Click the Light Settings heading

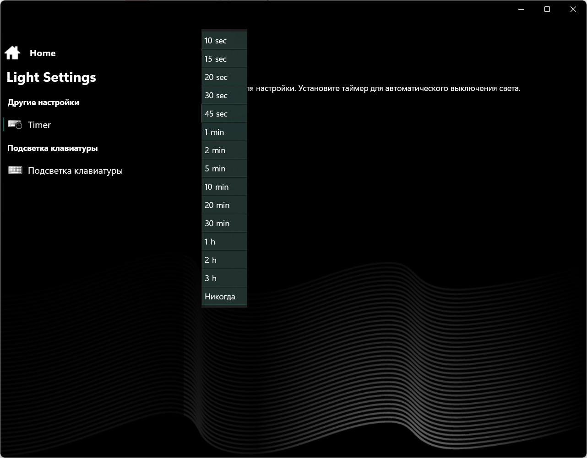tap(51, 78)
